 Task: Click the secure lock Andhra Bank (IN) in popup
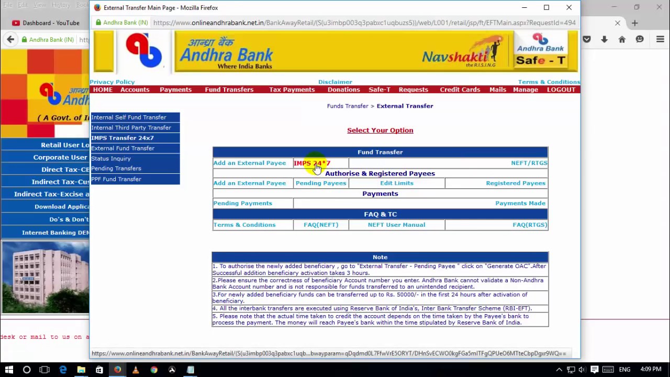pyautogui.click(x=122, y=23)
